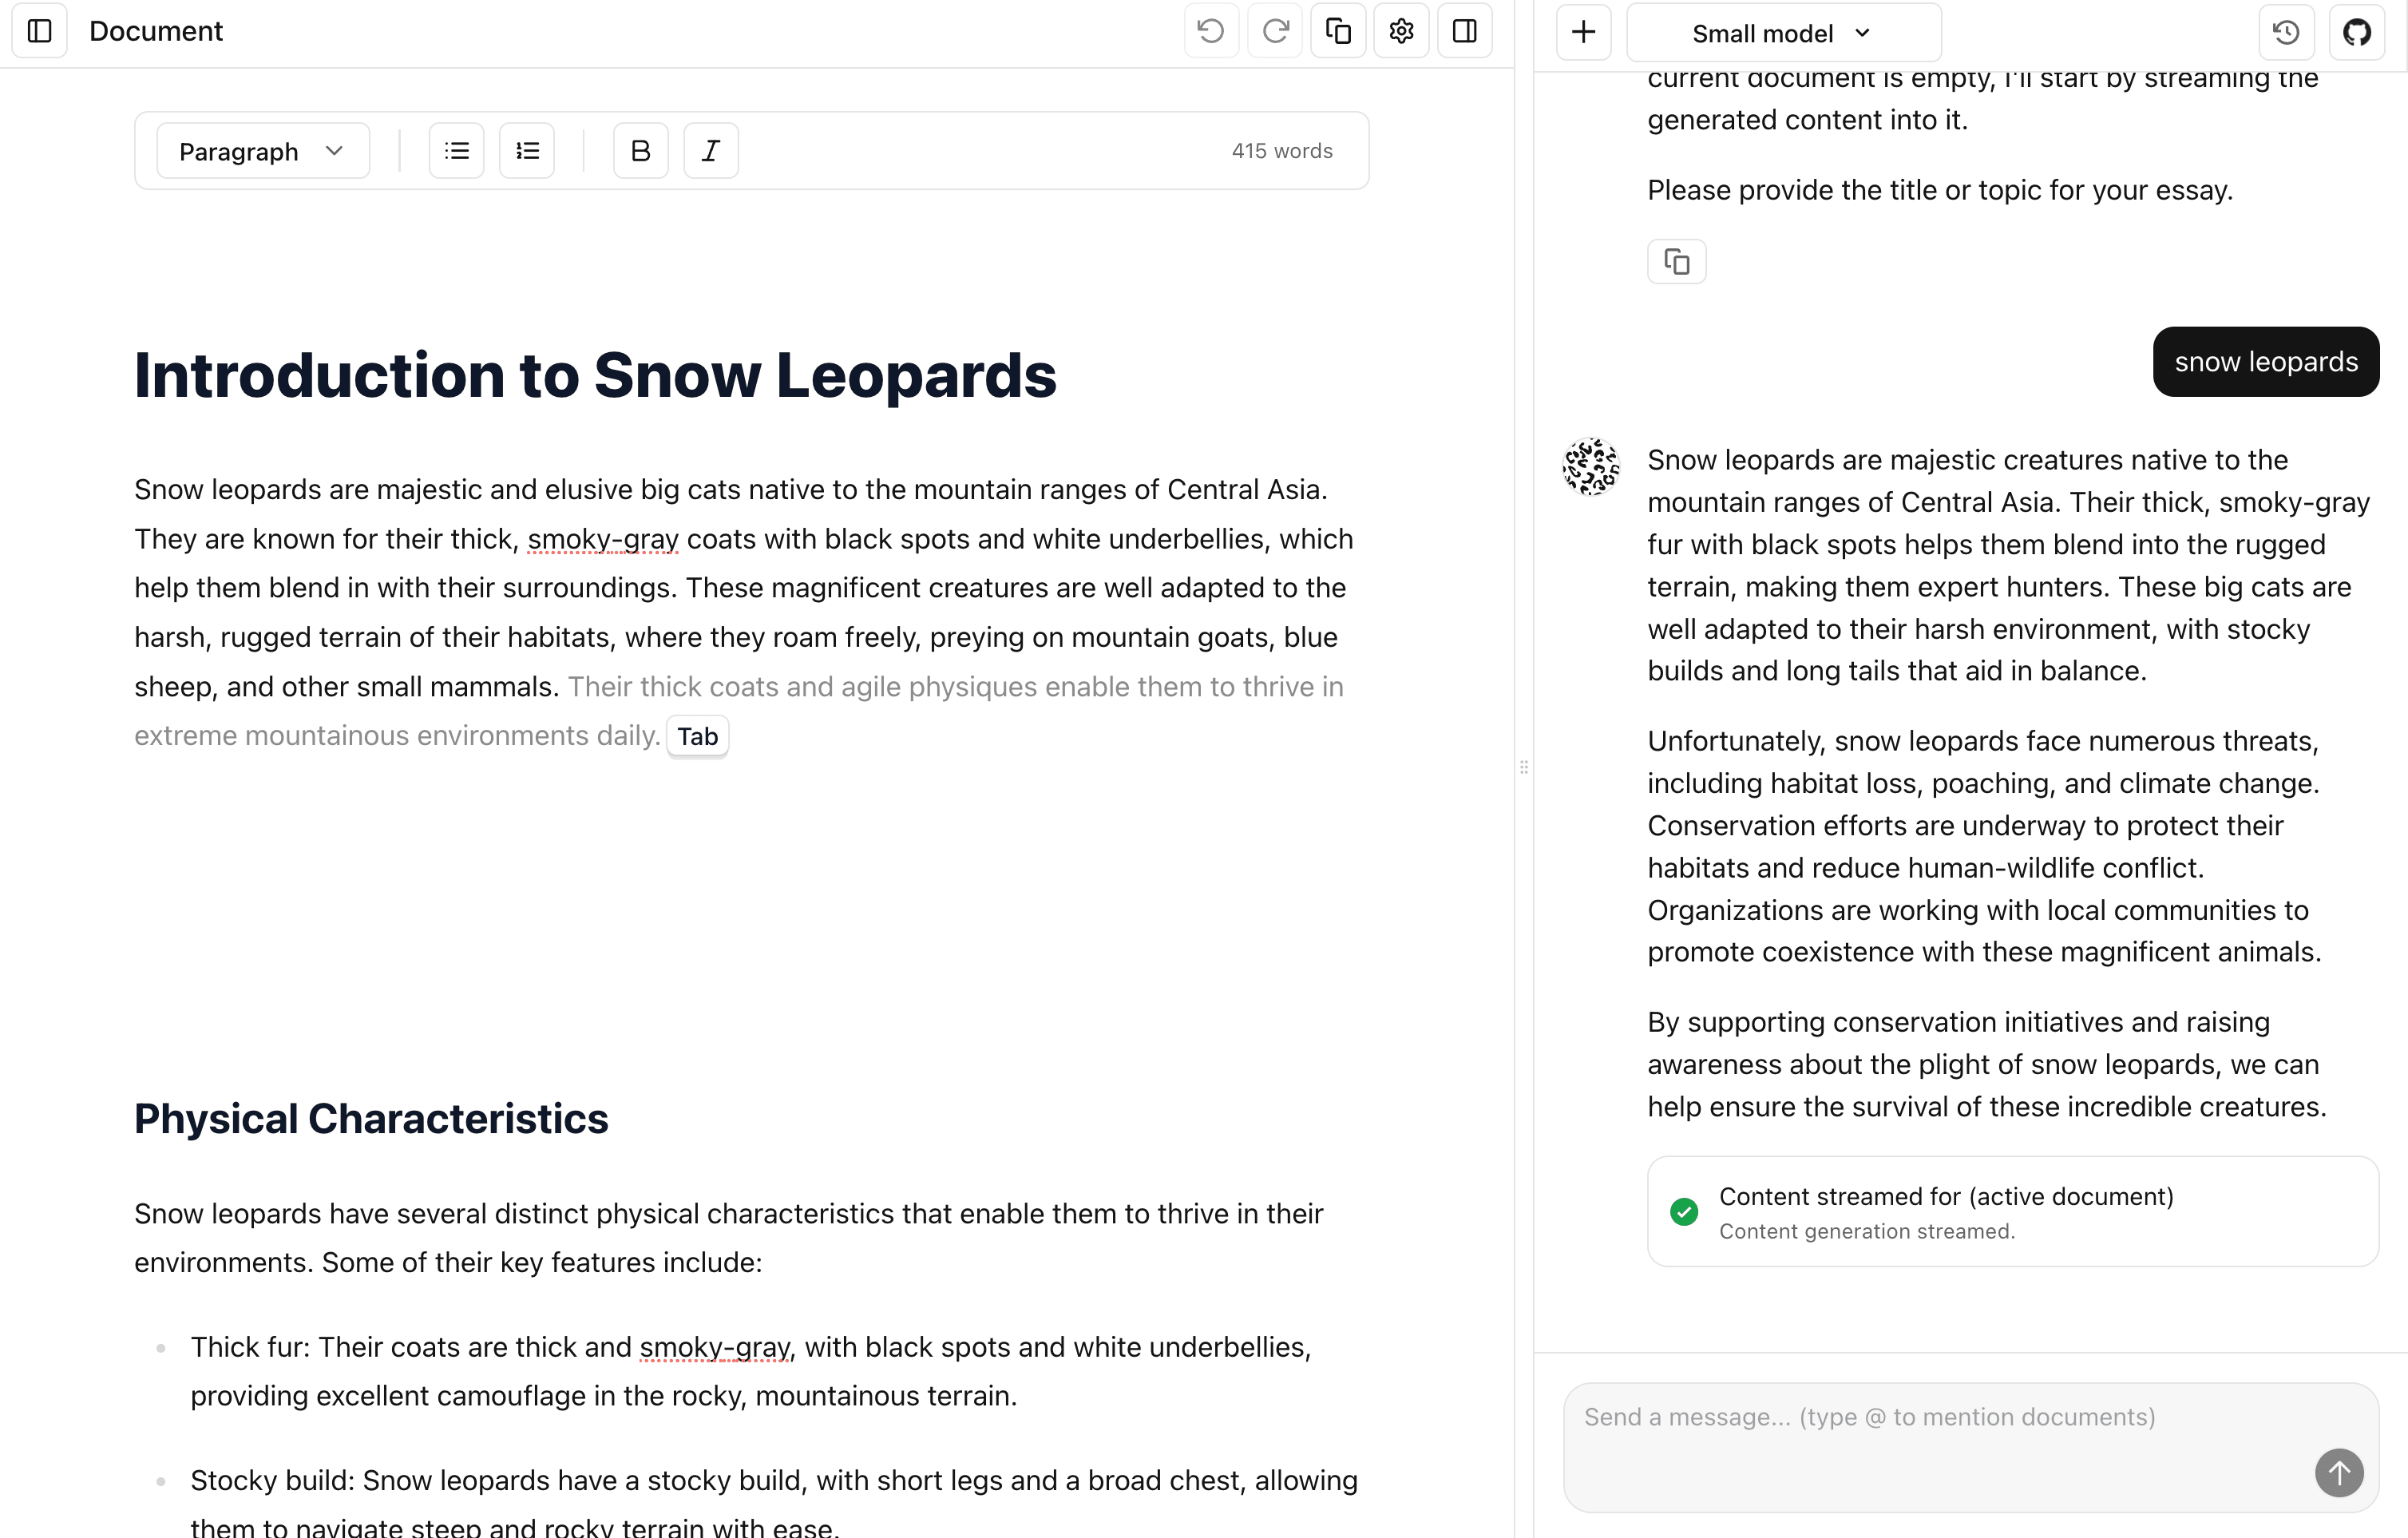Insert a bulleted list

coord(457,151)
